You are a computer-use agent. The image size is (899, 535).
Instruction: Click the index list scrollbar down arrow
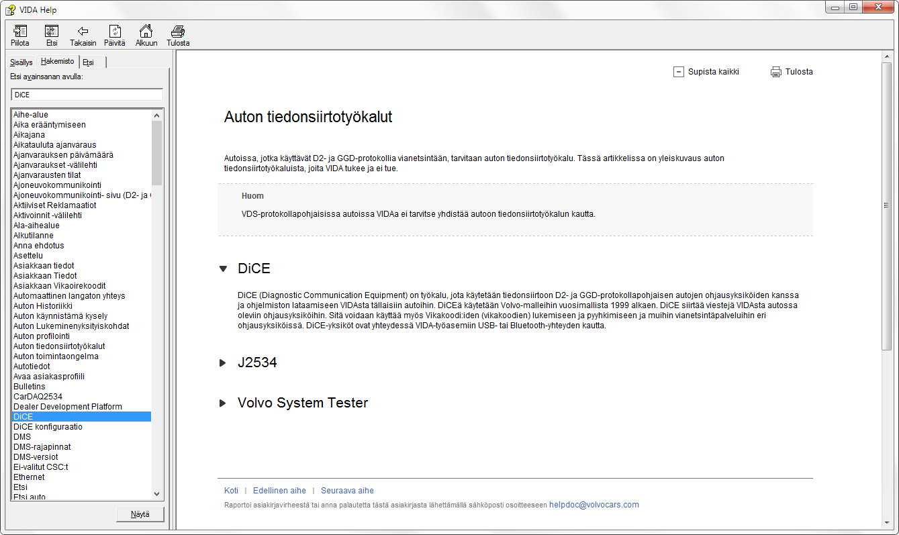(157, 493)
